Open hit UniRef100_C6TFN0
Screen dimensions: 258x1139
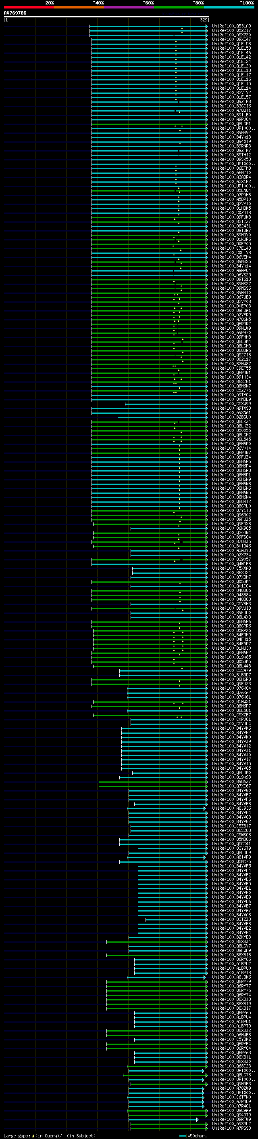pos(231,1097)
